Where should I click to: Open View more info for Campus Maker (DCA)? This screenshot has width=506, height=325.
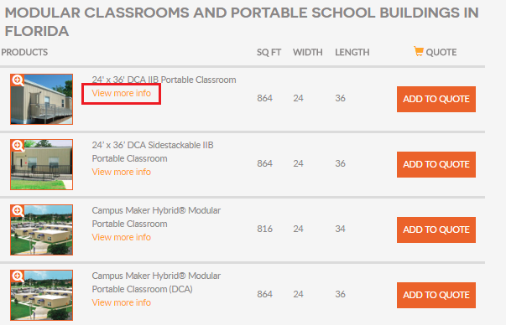tap(122, 302)
